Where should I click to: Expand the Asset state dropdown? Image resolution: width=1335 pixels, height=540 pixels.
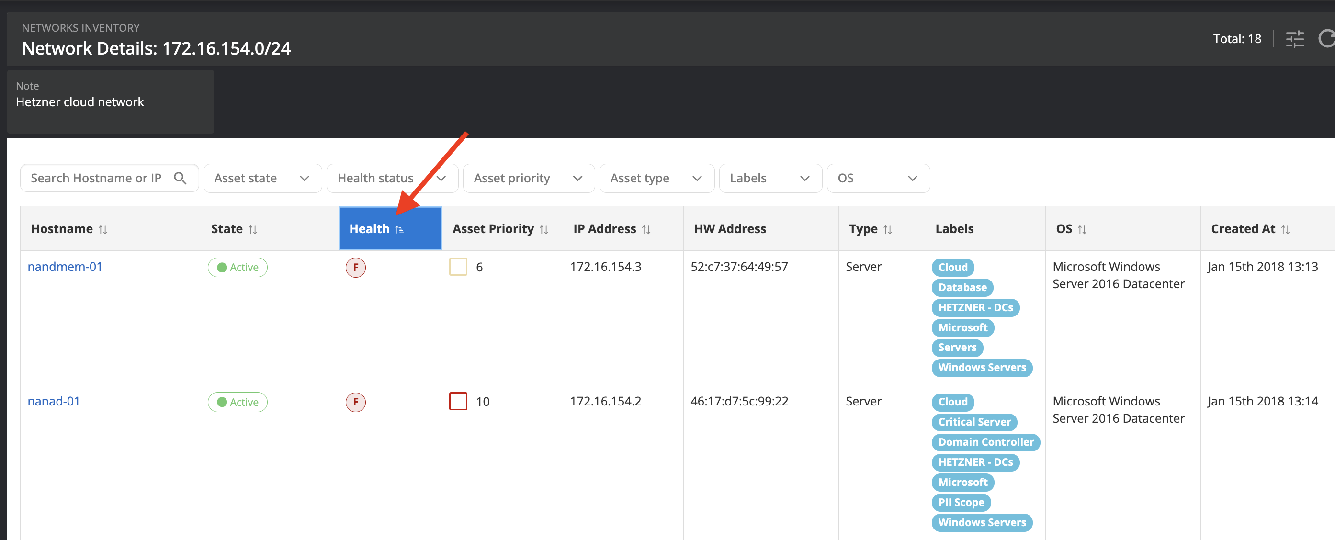(262, 178)
